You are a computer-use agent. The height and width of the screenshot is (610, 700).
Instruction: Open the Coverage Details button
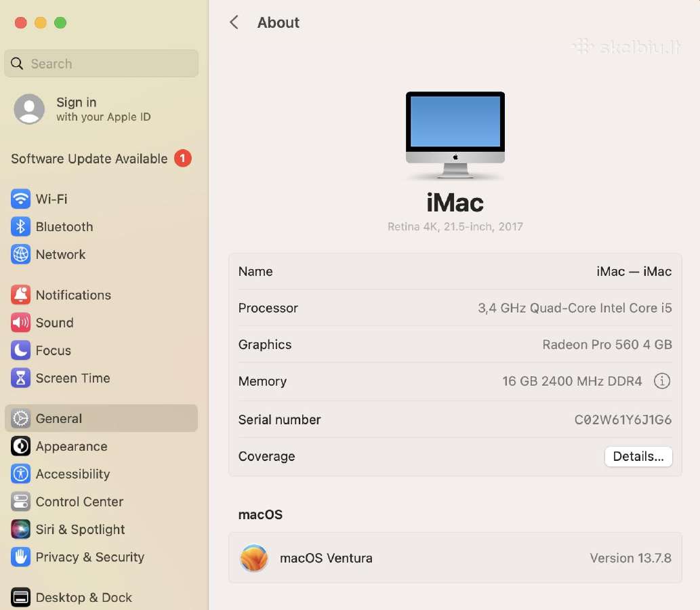638,456
